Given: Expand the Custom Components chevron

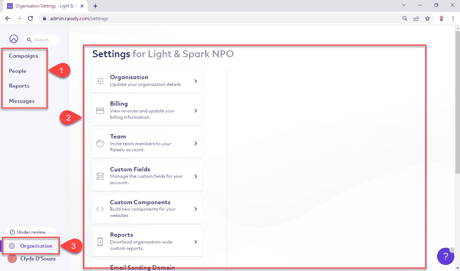Looking at the screenshot, I should (196, 209).
